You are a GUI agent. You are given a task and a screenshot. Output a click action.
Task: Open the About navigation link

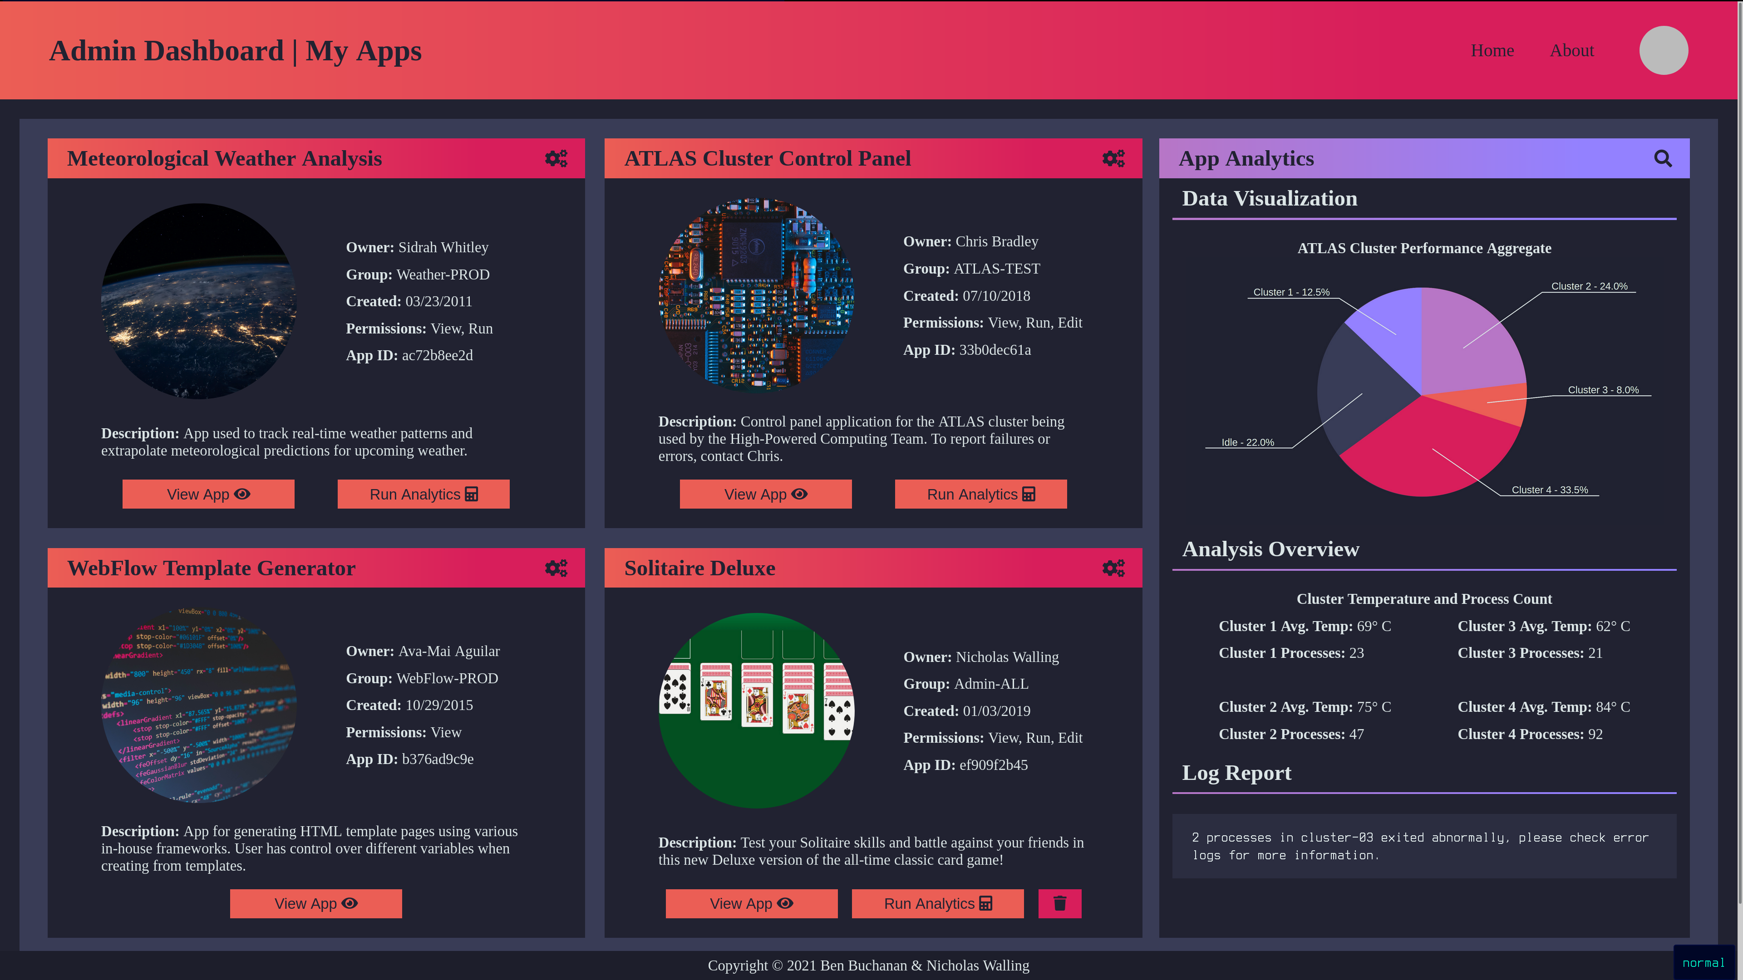[x=1571, y=51]
